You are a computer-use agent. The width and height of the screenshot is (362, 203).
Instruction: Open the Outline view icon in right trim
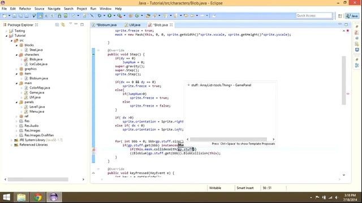pyautogui.click(x=357, y=65)
